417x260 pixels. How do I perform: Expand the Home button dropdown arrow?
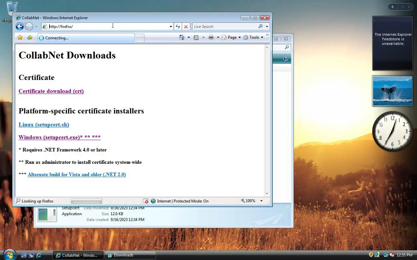(x=189, y=37)
